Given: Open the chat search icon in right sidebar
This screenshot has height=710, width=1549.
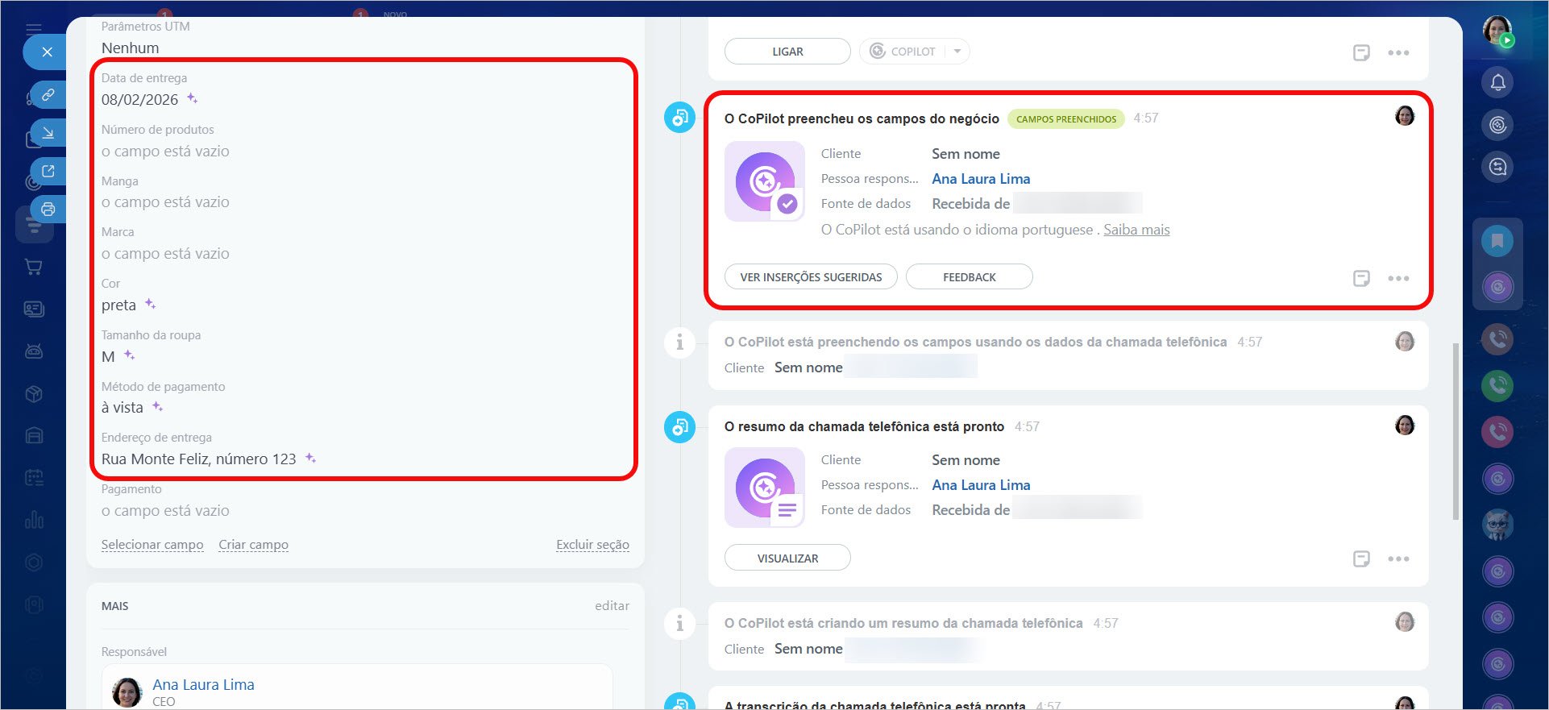Looking at the screenshot, I should pyautogui.click(x=1497, y=167).
